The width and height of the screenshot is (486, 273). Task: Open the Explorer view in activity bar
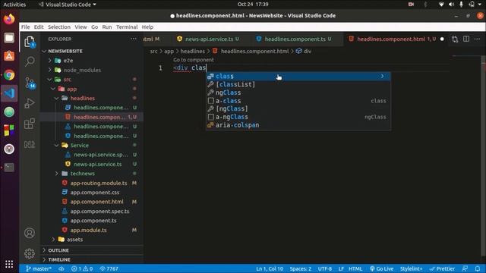pyautogui.click(x=30, y=42)
